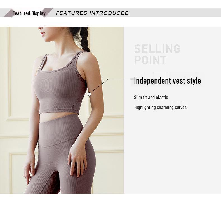Click the word SELLING in faded text
This screenshot has height=197, width=221.
click(x=157, y=49)
